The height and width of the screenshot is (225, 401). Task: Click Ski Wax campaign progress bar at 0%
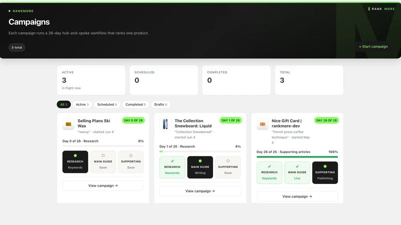coord(103,146)
